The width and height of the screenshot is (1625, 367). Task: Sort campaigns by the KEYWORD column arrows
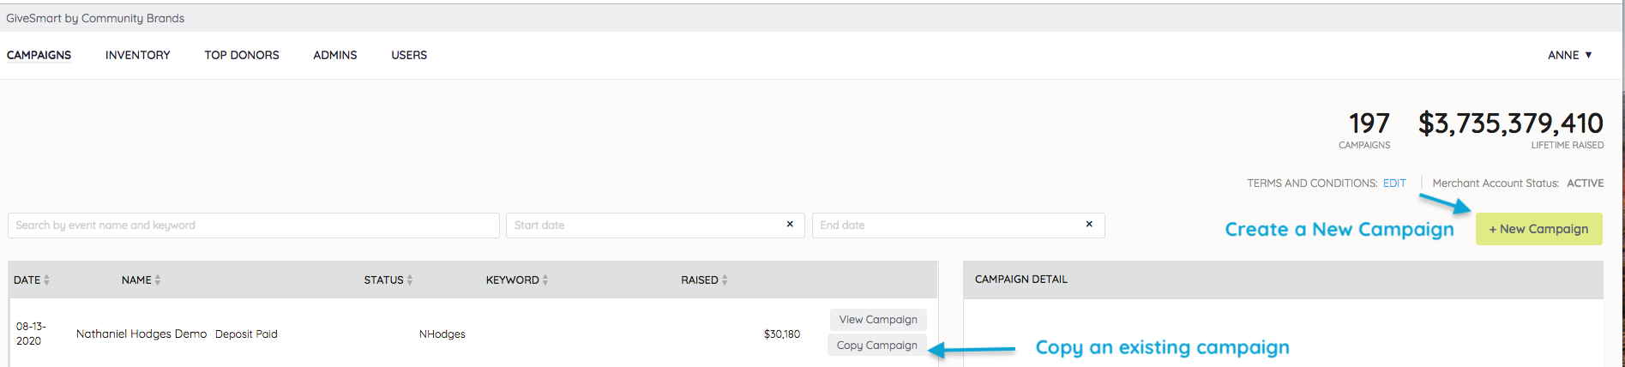[545, 280]
